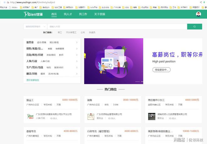Expand the 生产/营运/物流 category arrow

point(77,67)
